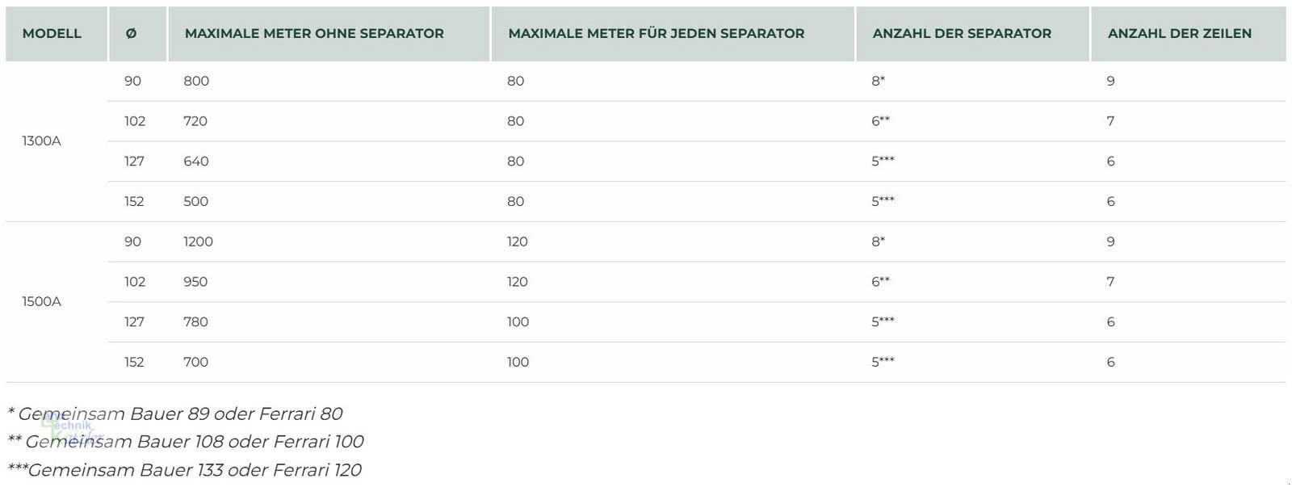The width and height of the screenshot is (1292, 487).
Task: Click the MODELL column header
Action: [x=52, y=34]
